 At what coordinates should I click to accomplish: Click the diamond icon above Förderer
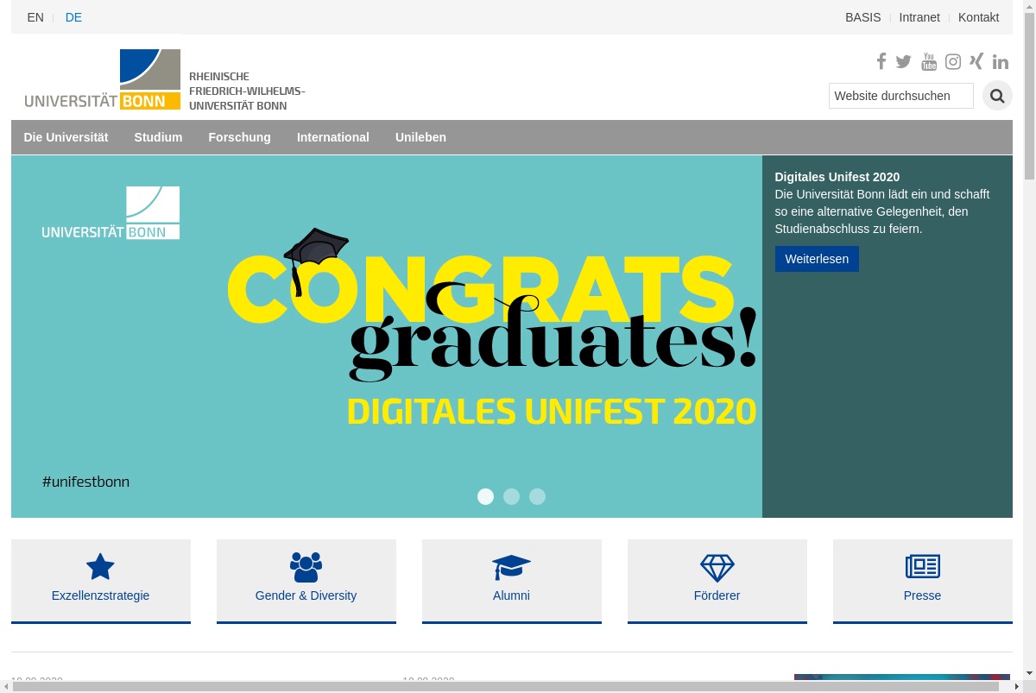717,567
